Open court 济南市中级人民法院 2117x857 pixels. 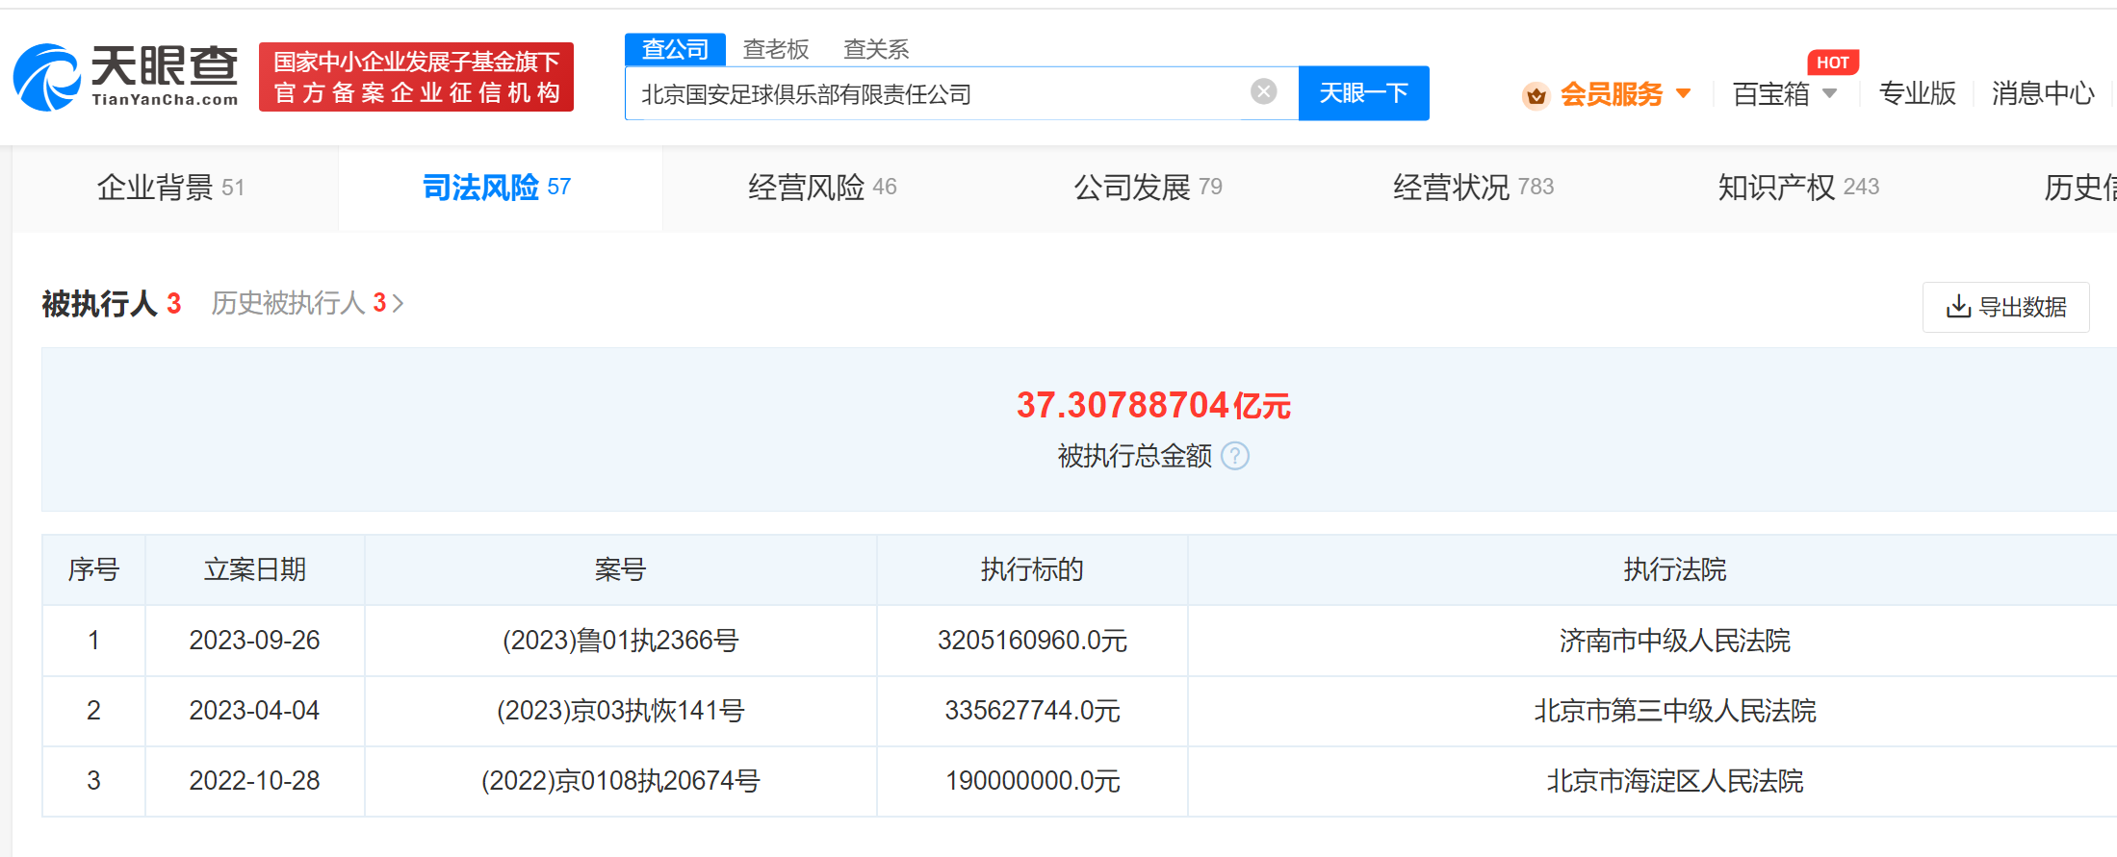coord(1675,641)
